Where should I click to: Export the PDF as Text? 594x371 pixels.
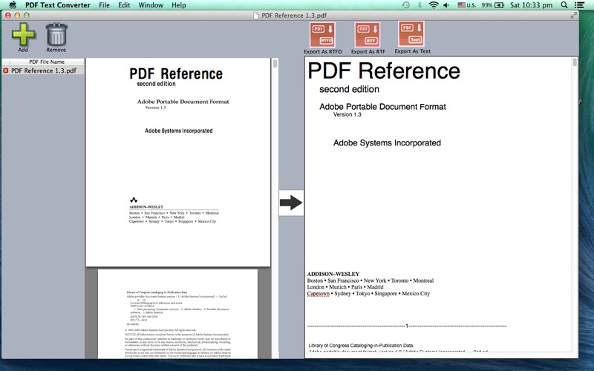coord(411,33)
